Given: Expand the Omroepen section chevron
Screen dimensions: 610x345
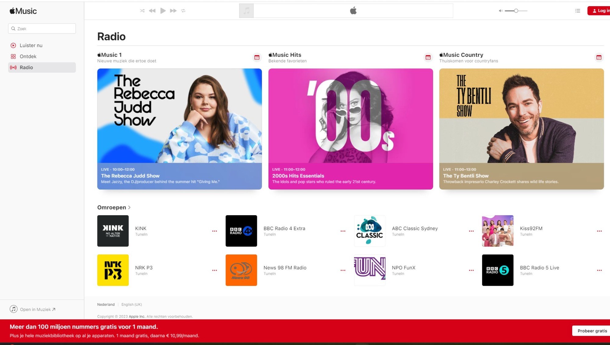Looking at the screenshot, I should [129, 207].
